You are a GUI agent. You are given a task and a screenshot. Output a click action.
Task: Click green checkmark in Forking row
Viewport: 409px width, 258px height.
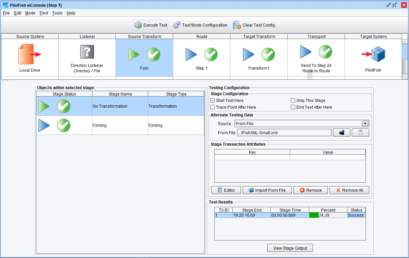coord(64,125)
